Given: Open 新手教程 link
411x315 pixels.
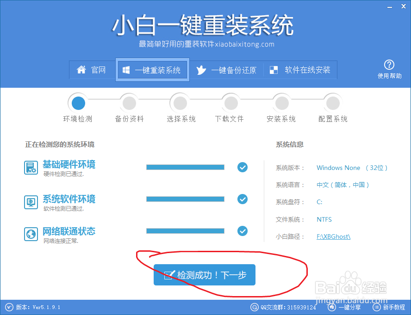Looking at the screenshot, I should [394, 307].
